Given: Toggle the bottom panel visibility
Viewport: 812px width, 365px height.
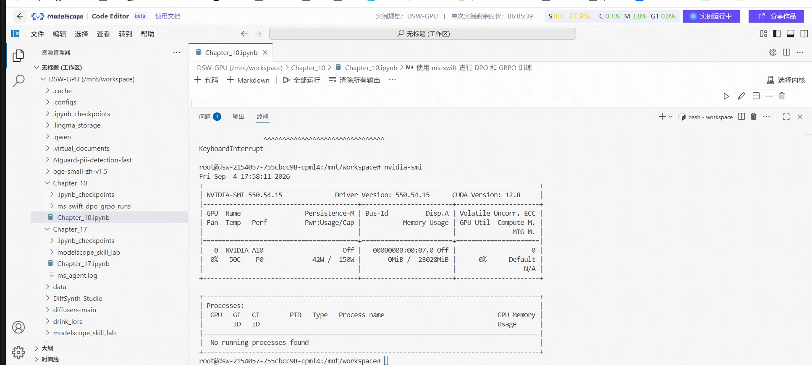Looking at the screenshot, I should pyautogui.click(x=790, y=34).
